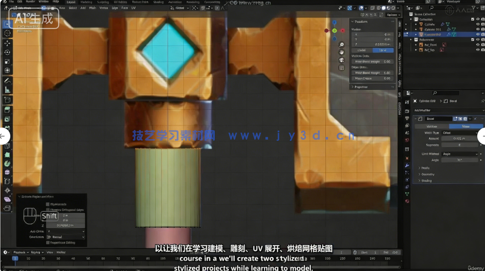The width and height of the screenshot is (485, 271).
Task: Open the Width Type dropdown in Bevel modifier
Action: coord(460,133)
